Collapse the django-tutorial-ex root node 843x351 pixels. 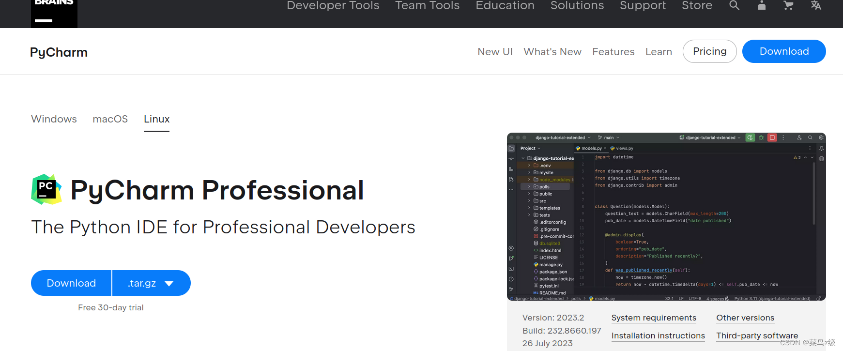coord(523,158)
